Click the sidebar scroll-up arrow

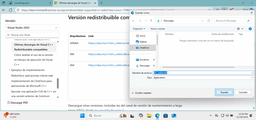pyautogui.click(x=58, y=42)
